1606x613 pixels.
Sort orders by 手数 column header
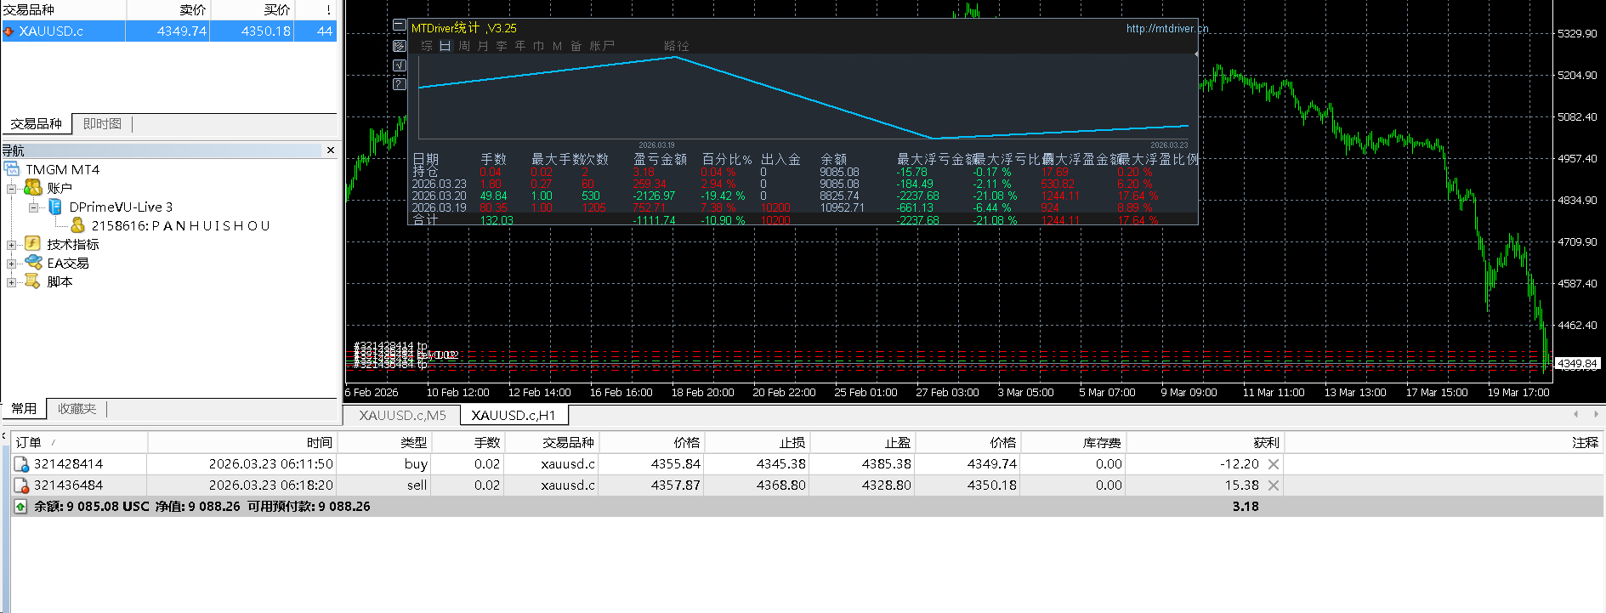coord(468,442)
